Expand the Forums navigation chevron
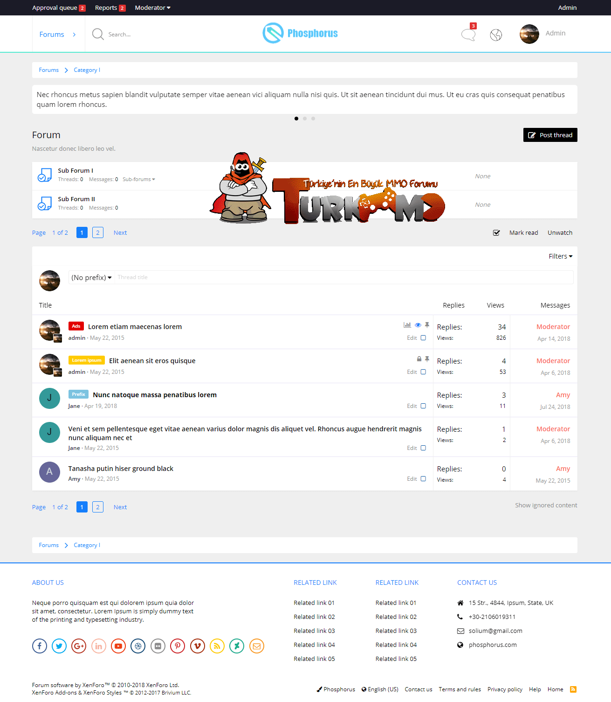 click(x=74, y=35)
